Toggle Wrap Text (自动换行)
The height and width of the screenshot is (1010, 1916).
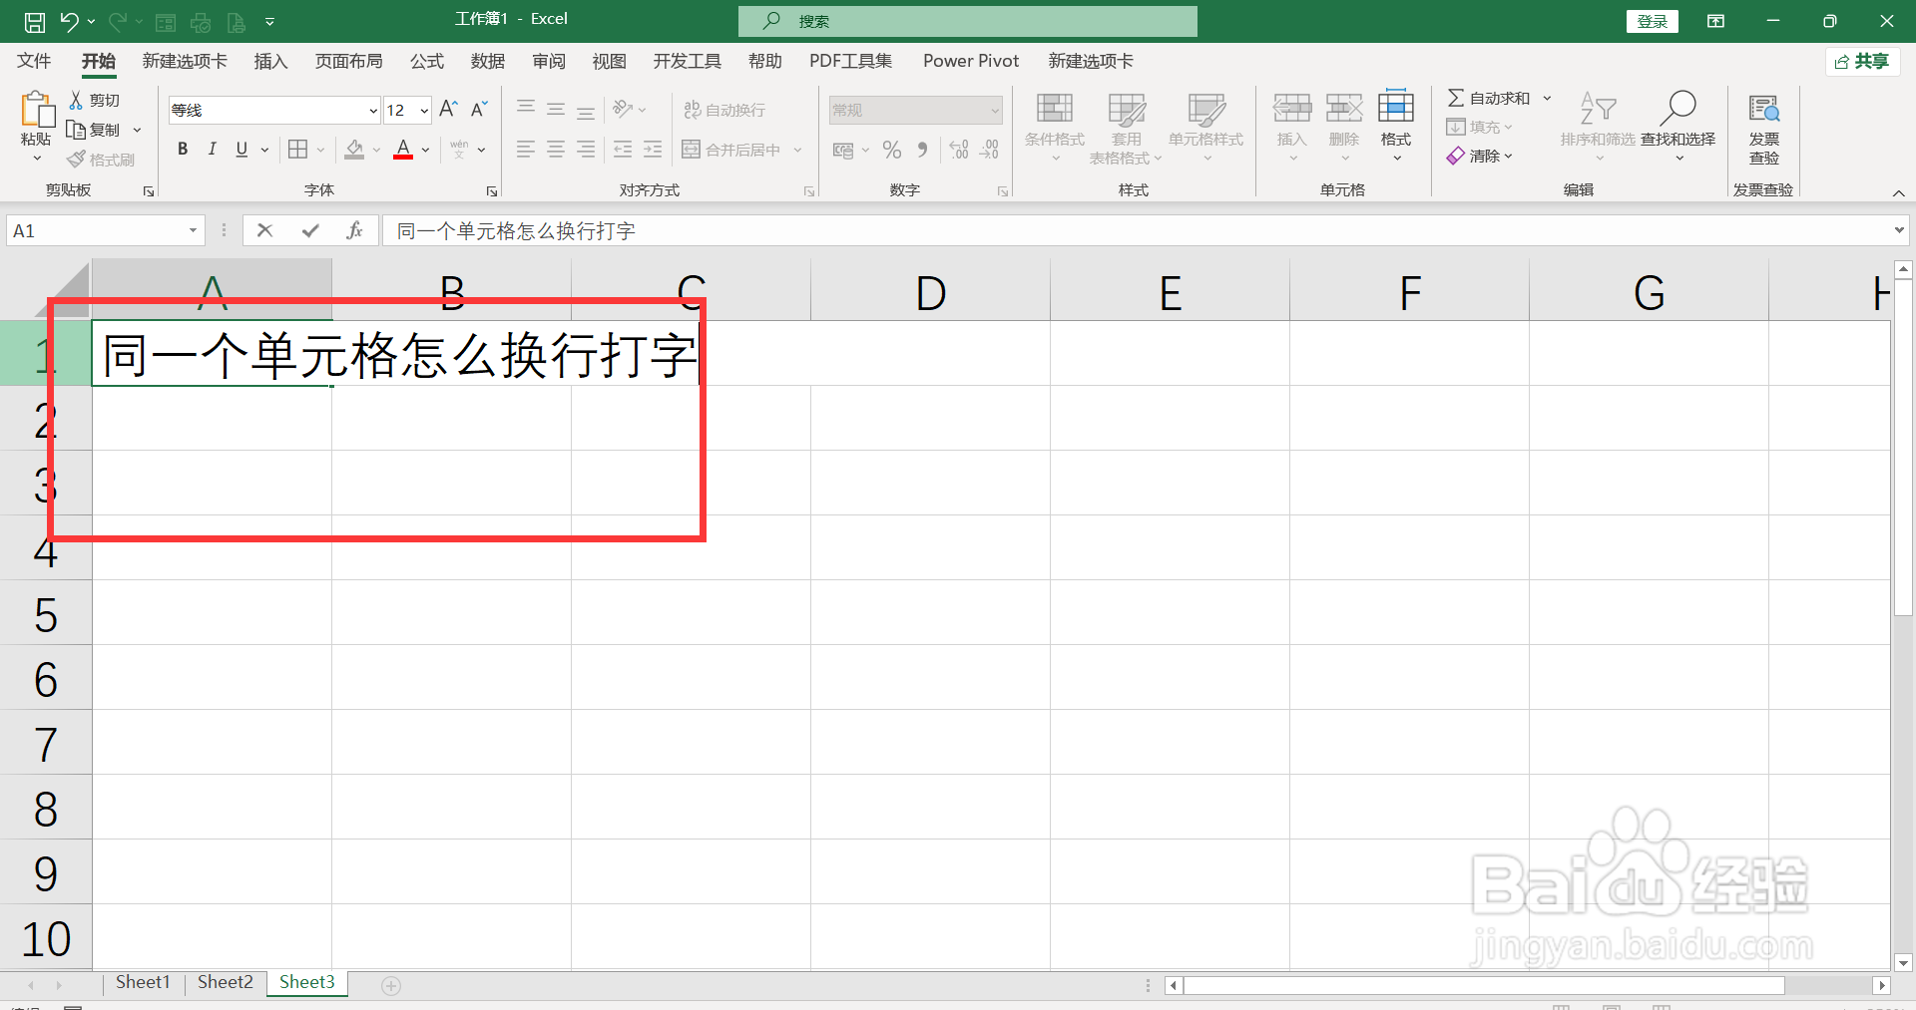coord(724,110)
